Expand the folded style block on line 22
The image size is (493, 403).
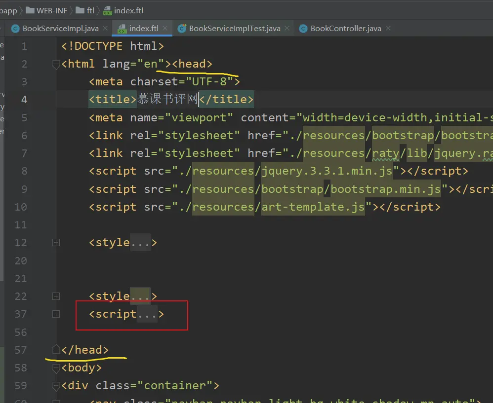tap(56, 296)
